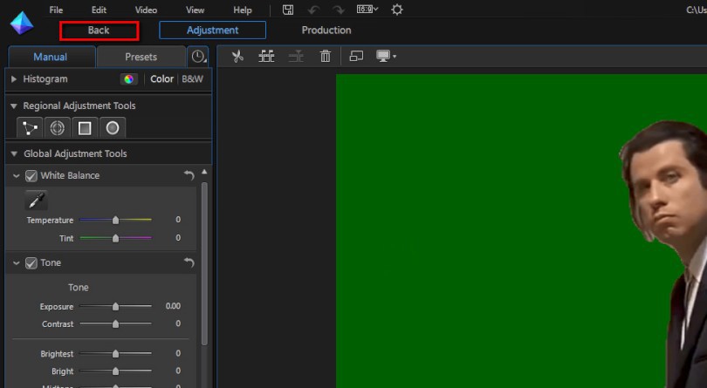This screenshot has width=707, height=388.
Task: Click the split scissors tool
Action: [237, 57]
